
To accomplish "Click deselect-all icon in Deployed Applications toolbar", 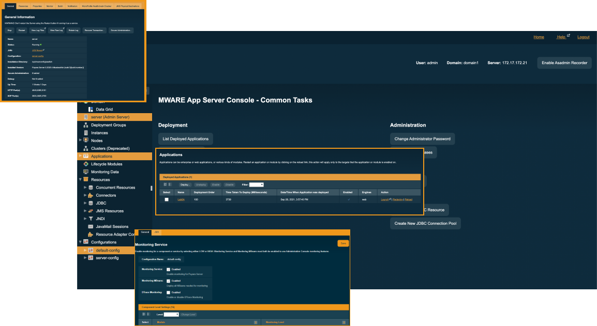I will (170, 184).
